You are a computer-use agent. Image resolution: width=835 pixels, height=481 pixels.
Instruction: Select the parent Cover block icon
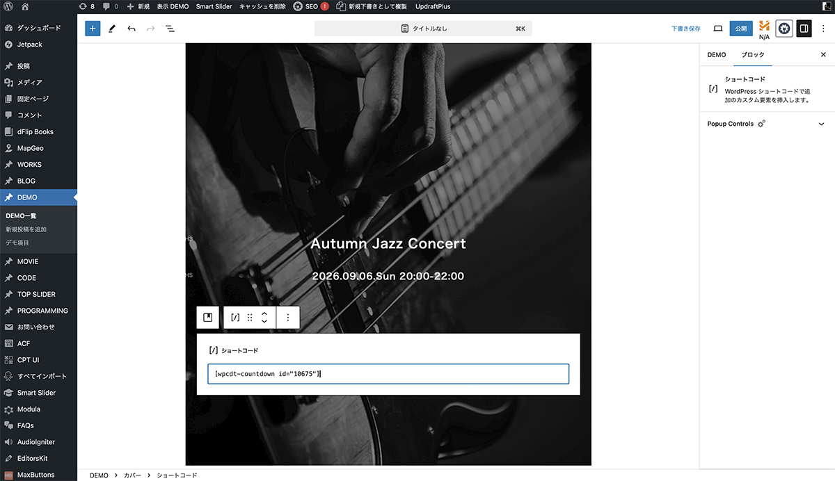pyautogui.click(x=207, y=317)
